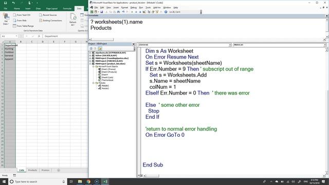Click the View Microsoft Excel icon in VBA toolbar
The image size is (329, 185).
pos(92,12)
